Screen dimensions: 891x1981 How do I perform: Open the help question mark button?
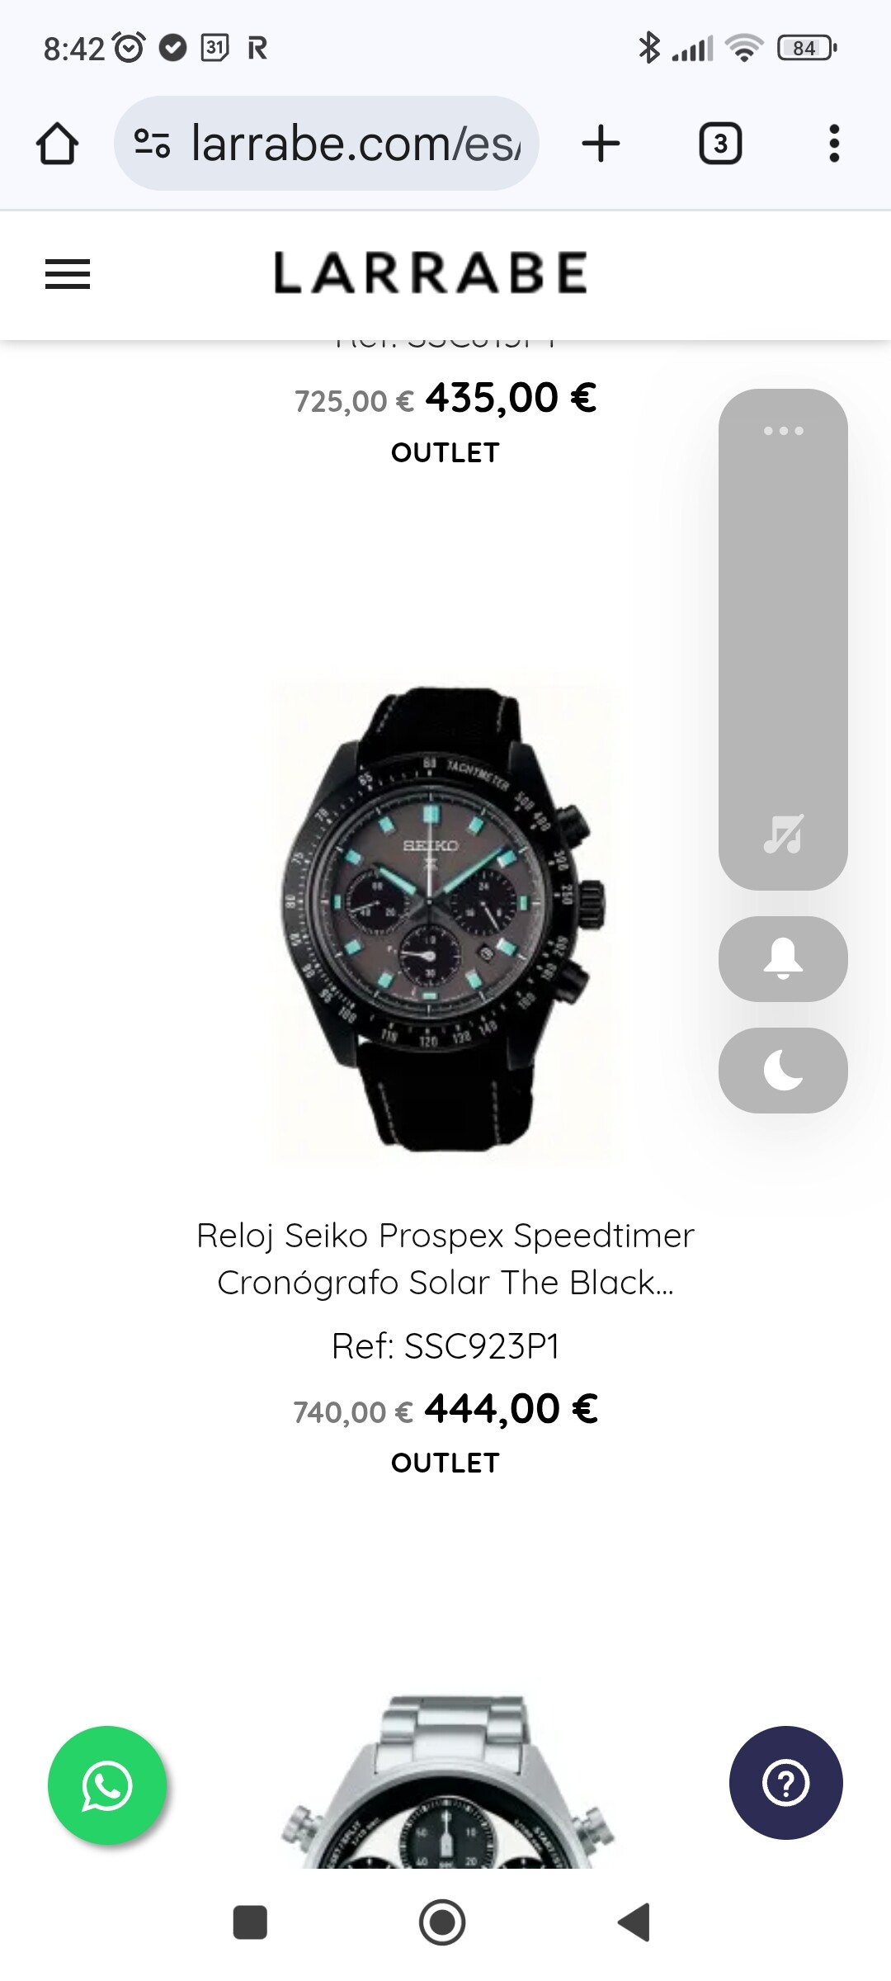click(x=785, y=1783)
